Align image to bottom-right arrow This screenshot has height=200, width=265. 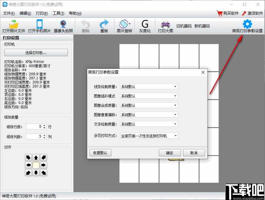pyautogui.click(x=43, y=173)
